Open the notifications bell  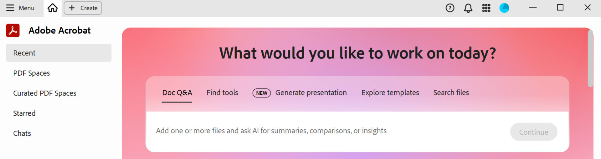point(468,8)
